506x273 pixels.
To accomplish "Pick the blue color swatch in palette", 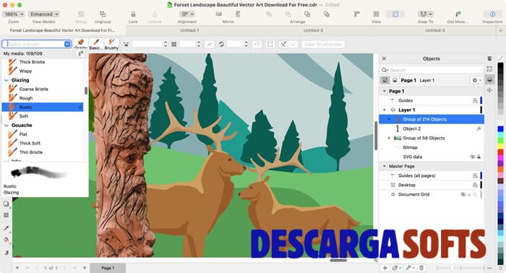I will click(x=500, y=129).
